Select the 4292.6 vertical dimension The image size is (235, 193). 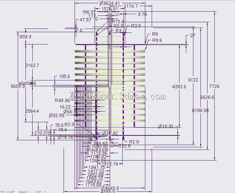click(179, 87)
